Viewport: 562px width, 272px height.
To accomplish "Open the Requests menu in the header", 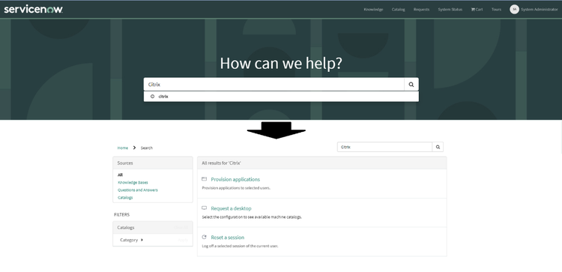I will (421, 9).
